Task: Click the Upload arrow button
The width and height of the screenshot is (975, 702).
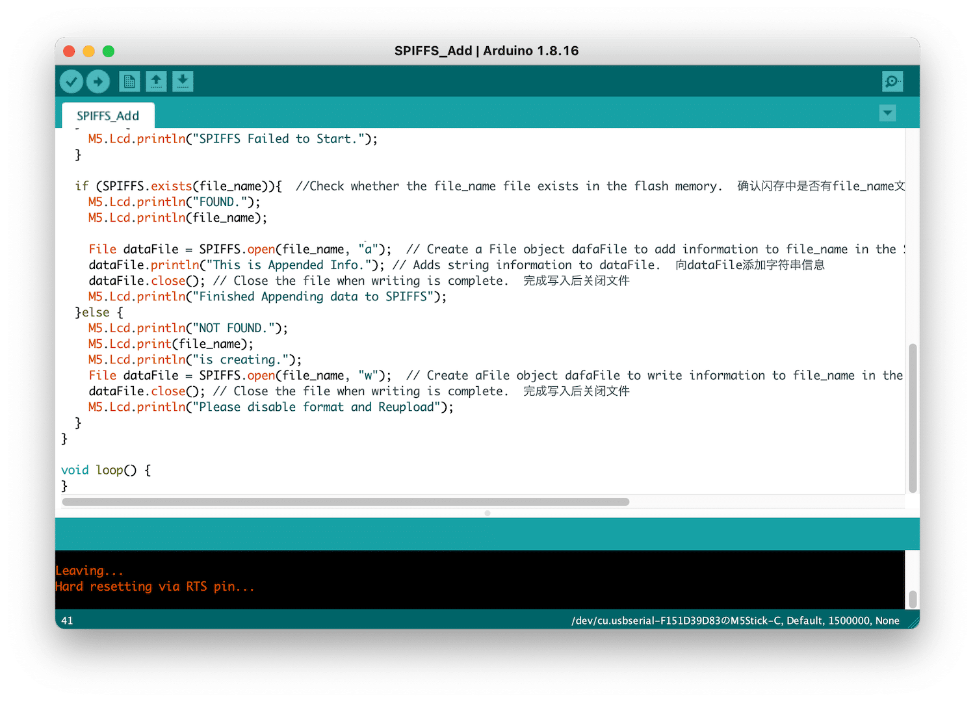Action: click(98, 81)
